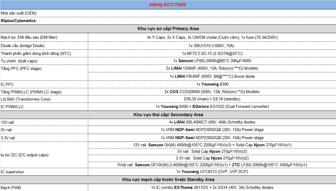
Task: Select 'Tụ chính (bulk caps)' label
Action: pyautogui.click(x=19, y=61)
